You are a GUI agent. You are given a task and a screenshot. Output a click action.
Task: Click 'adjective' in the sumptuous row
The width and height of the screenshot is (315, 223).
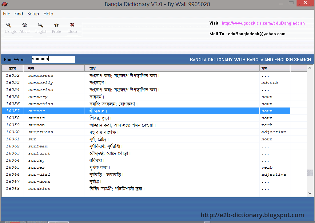point(274,132)
